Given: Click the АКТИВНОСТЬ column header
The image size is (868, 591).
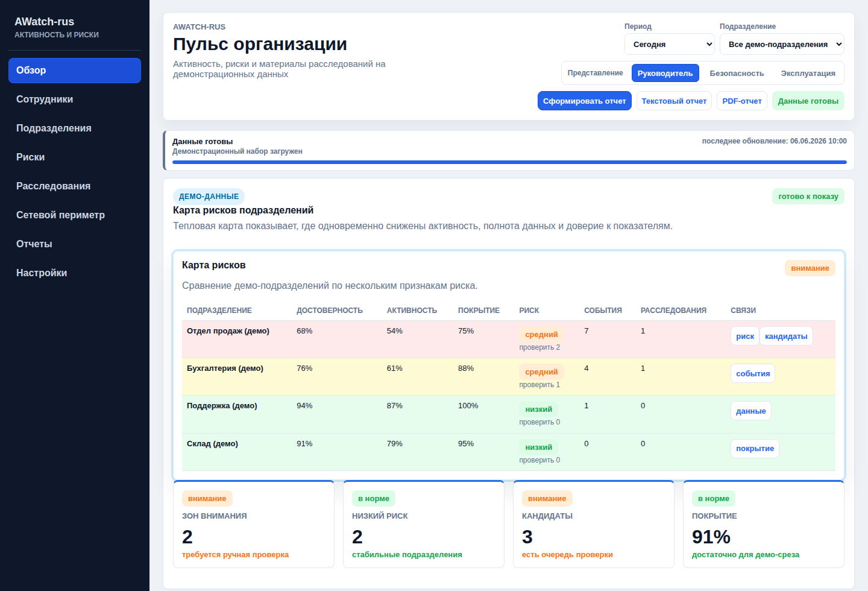Looking at the screenshot, I should pyautogui.click(x=412, y=310).
